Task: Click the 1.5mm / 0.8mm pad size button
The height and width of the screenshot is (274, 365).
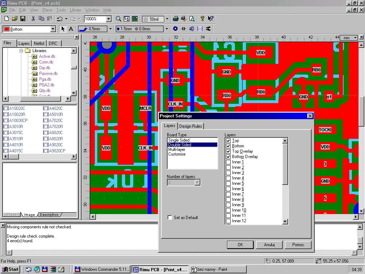Action: pos(140,29)
